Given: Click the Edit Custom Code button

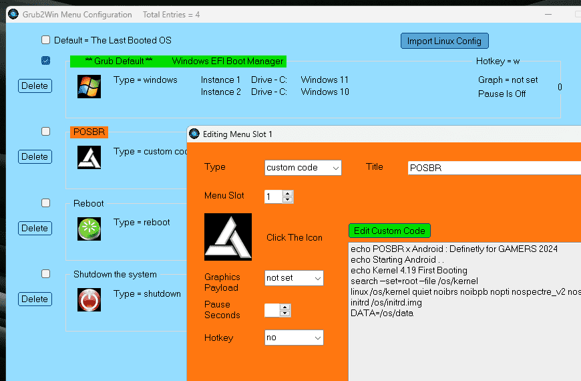Looking at the screenshot, I should (x=389, y=231).
